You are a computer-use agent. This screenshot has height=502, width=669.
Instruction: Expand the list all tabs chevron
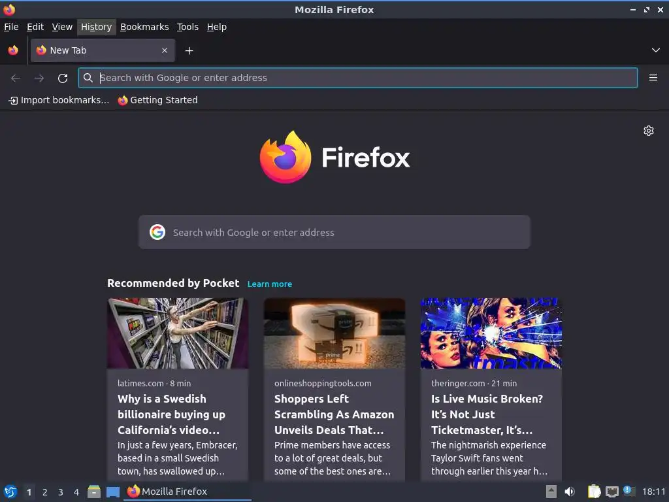pos(656,50)
